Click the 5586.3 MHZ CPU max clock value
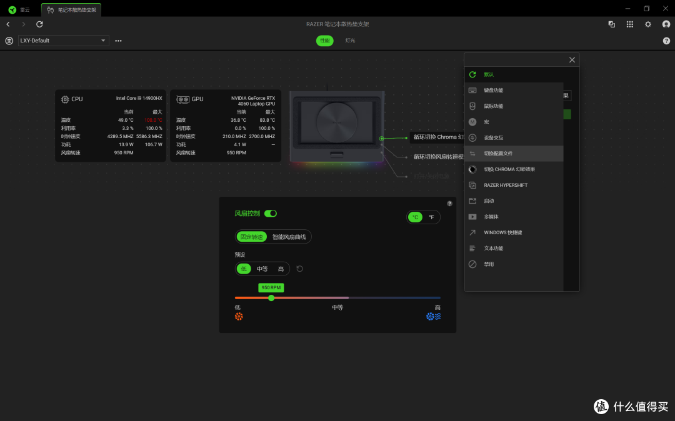Image resolution: width=675 pixels, height=421 pixels. 149,136
